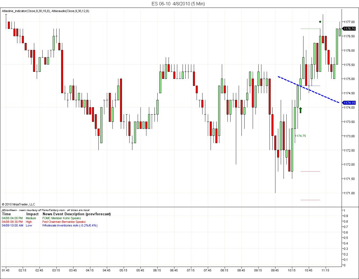The height and width of the screenshot is (279, 359).
Task: Click Wholesale Inventories m/m news row
Action: point(70,225)
